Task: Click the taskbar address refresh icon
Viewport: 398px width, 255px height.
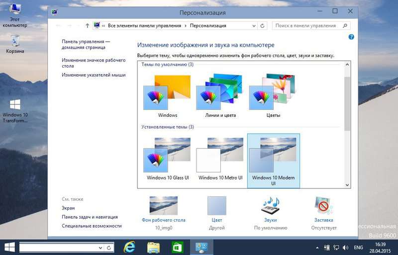Action: (109, 248)
